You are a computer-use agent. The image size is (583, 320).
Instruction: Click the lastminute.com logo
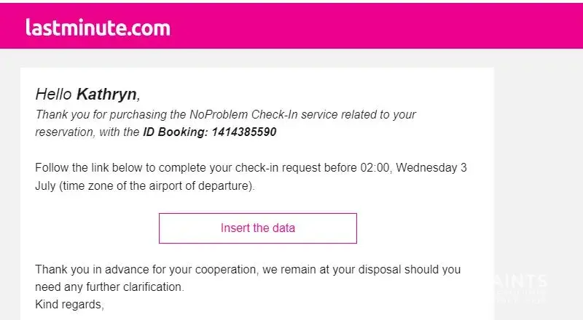(98, 28)
